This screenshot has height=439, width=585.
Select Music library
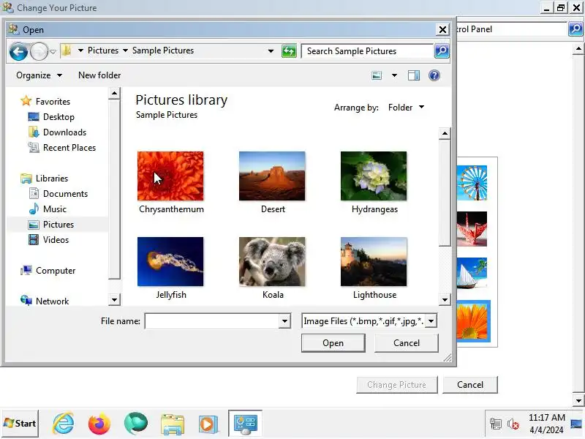point(54,209)
